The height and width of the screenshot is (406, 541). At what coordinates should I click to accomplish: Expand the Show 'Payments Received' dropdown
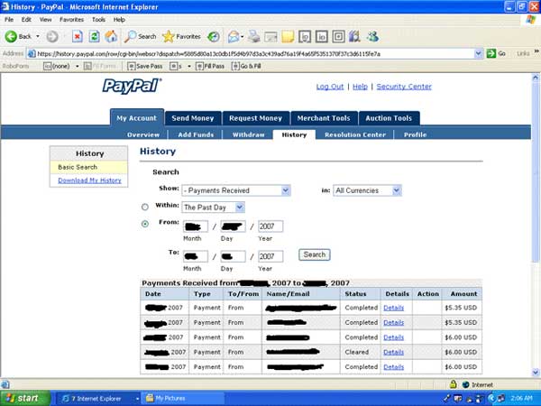coord(236,190)
